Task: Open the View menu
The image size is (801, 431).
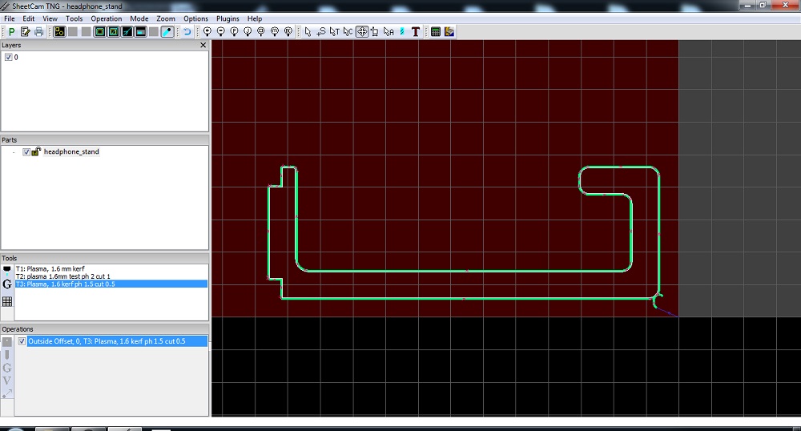Action: coord(50,18)
